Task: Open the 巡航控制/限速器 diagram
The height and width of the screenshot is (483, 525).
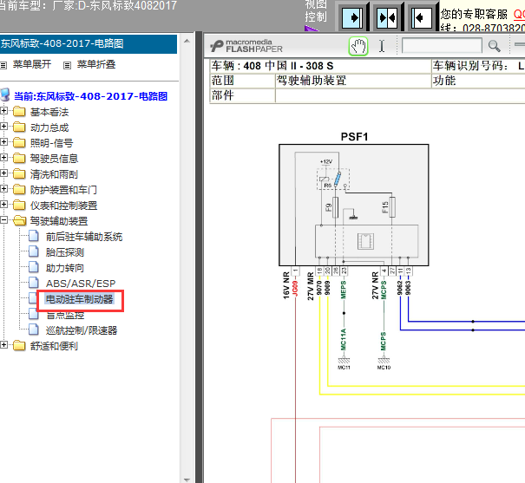Action: pos(82,330)
